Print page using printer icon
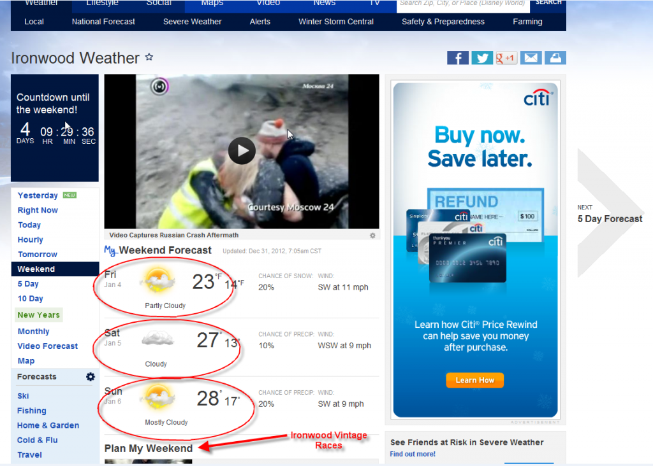The width and height of the screenshot is (653, 466). pyautogui.click(x=555, y=58)
